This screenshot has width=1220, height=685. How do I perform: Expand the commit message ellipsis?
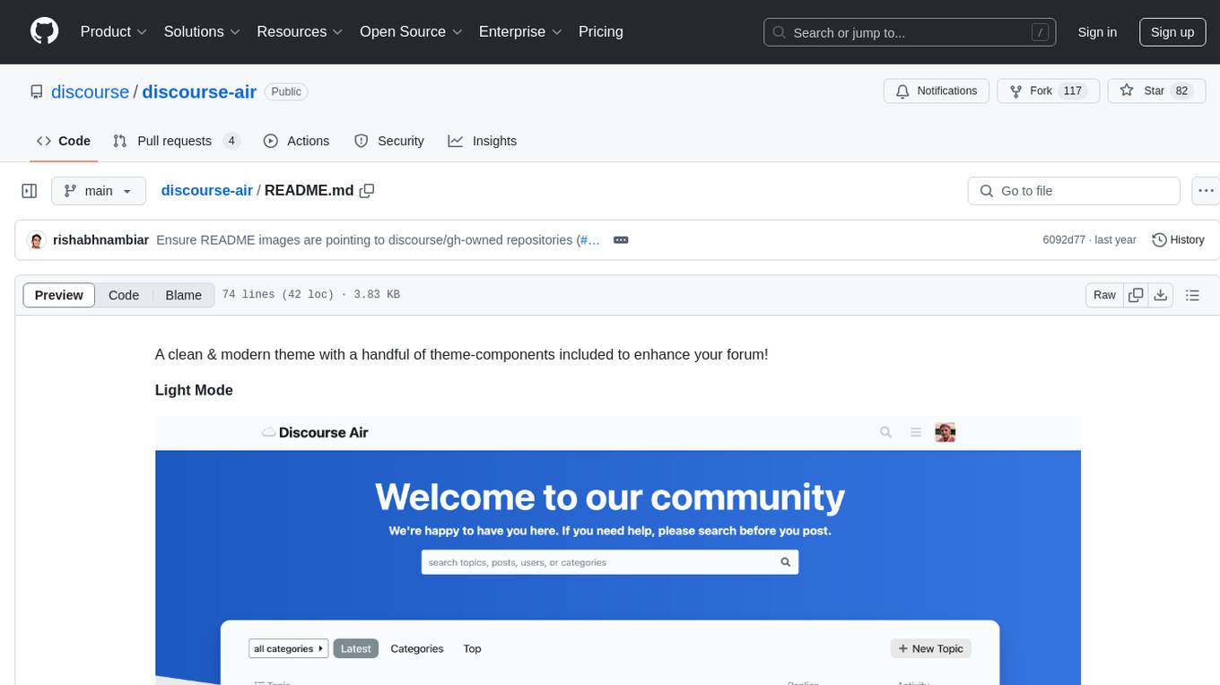[x=620, y=240]
